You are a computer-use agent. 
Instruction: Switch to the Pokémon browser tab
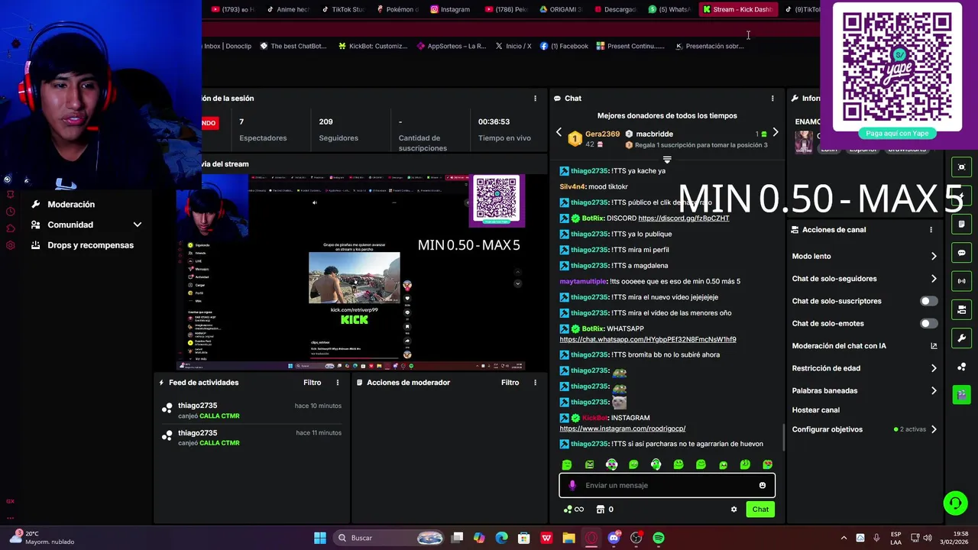coord(397,9)
